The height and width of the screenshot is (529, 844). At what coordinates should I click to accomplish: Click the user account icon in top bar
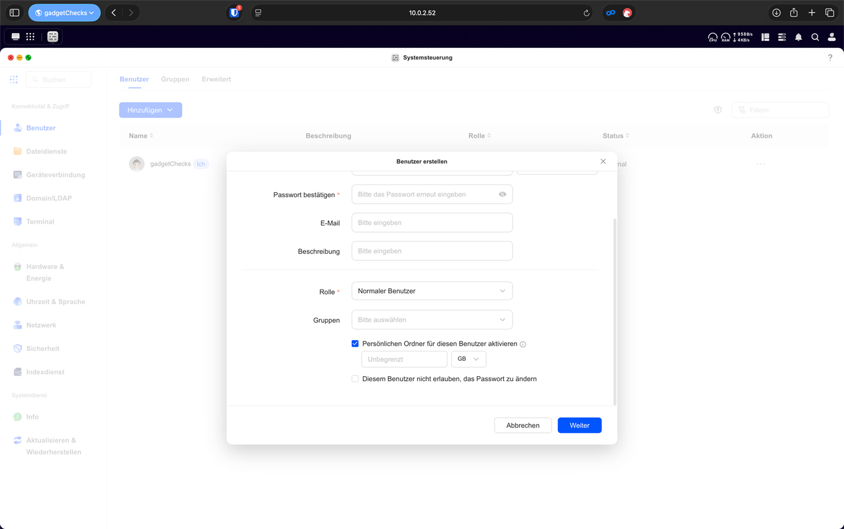tap(832, 37)
